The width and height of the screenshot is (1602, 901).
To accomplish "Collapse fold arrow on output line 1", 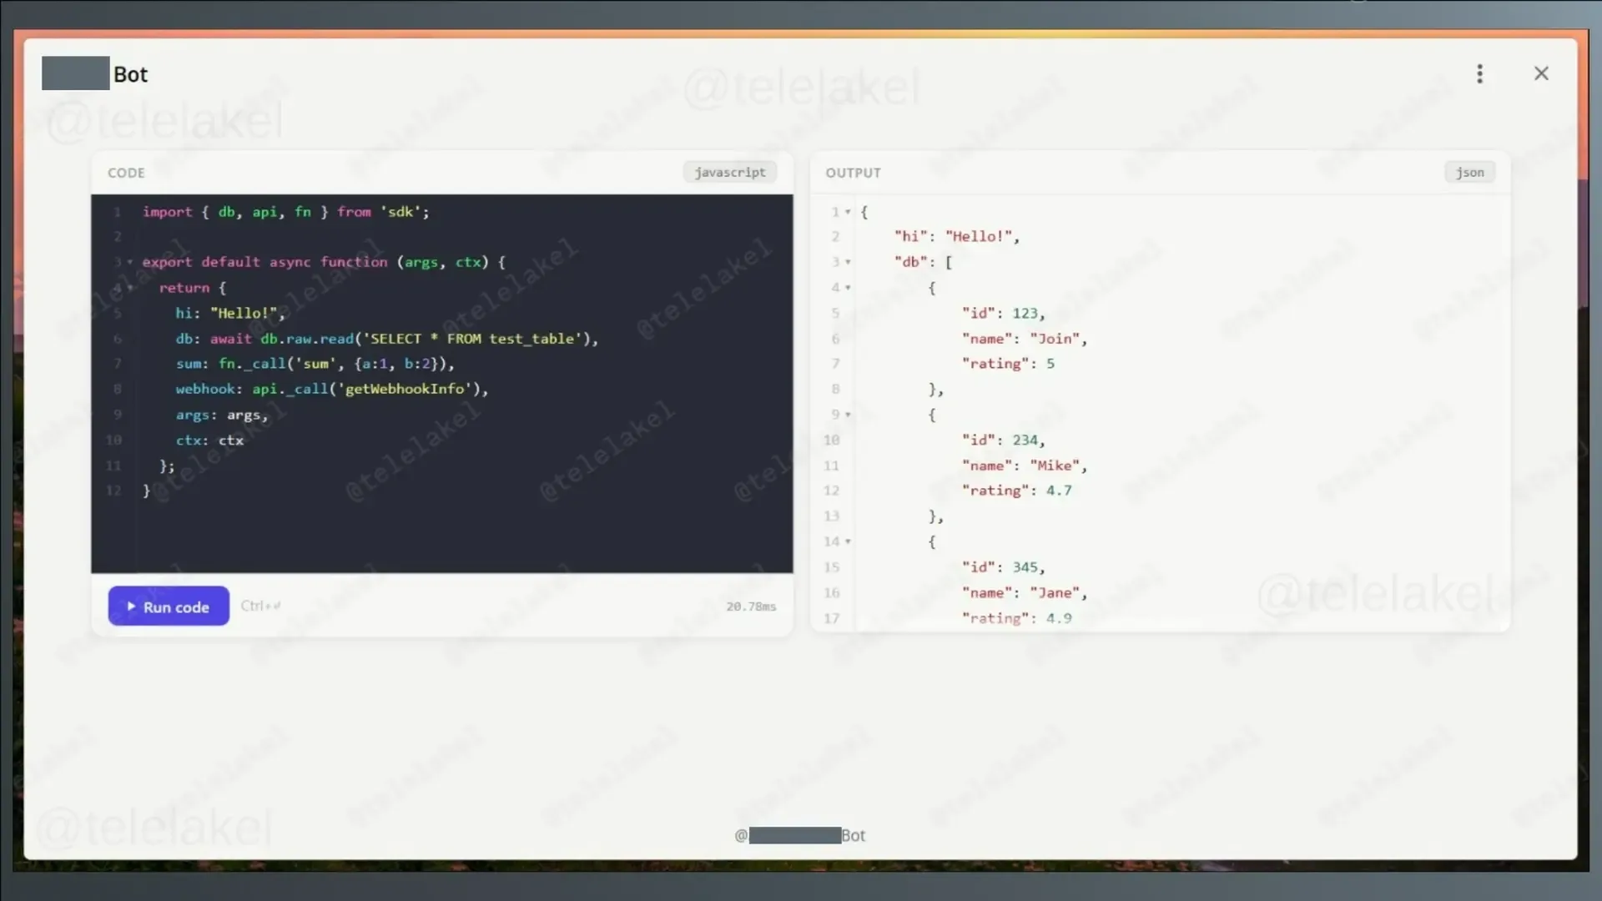I will [x=848, y=212].
